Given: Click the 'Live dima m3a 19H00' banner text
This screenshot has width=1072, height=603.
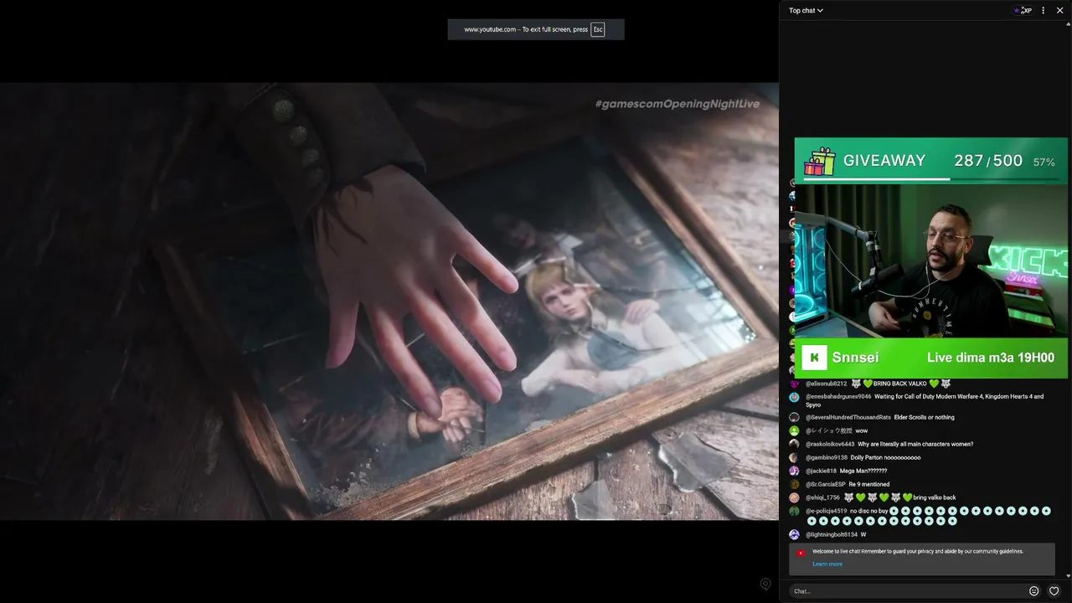Looking at the screenshot, I should (x=990, y=358).
